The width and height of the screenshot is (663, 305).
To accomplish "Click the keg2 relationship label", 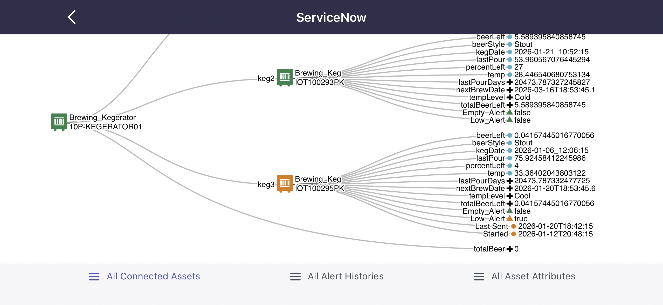I will click(266, 78).
